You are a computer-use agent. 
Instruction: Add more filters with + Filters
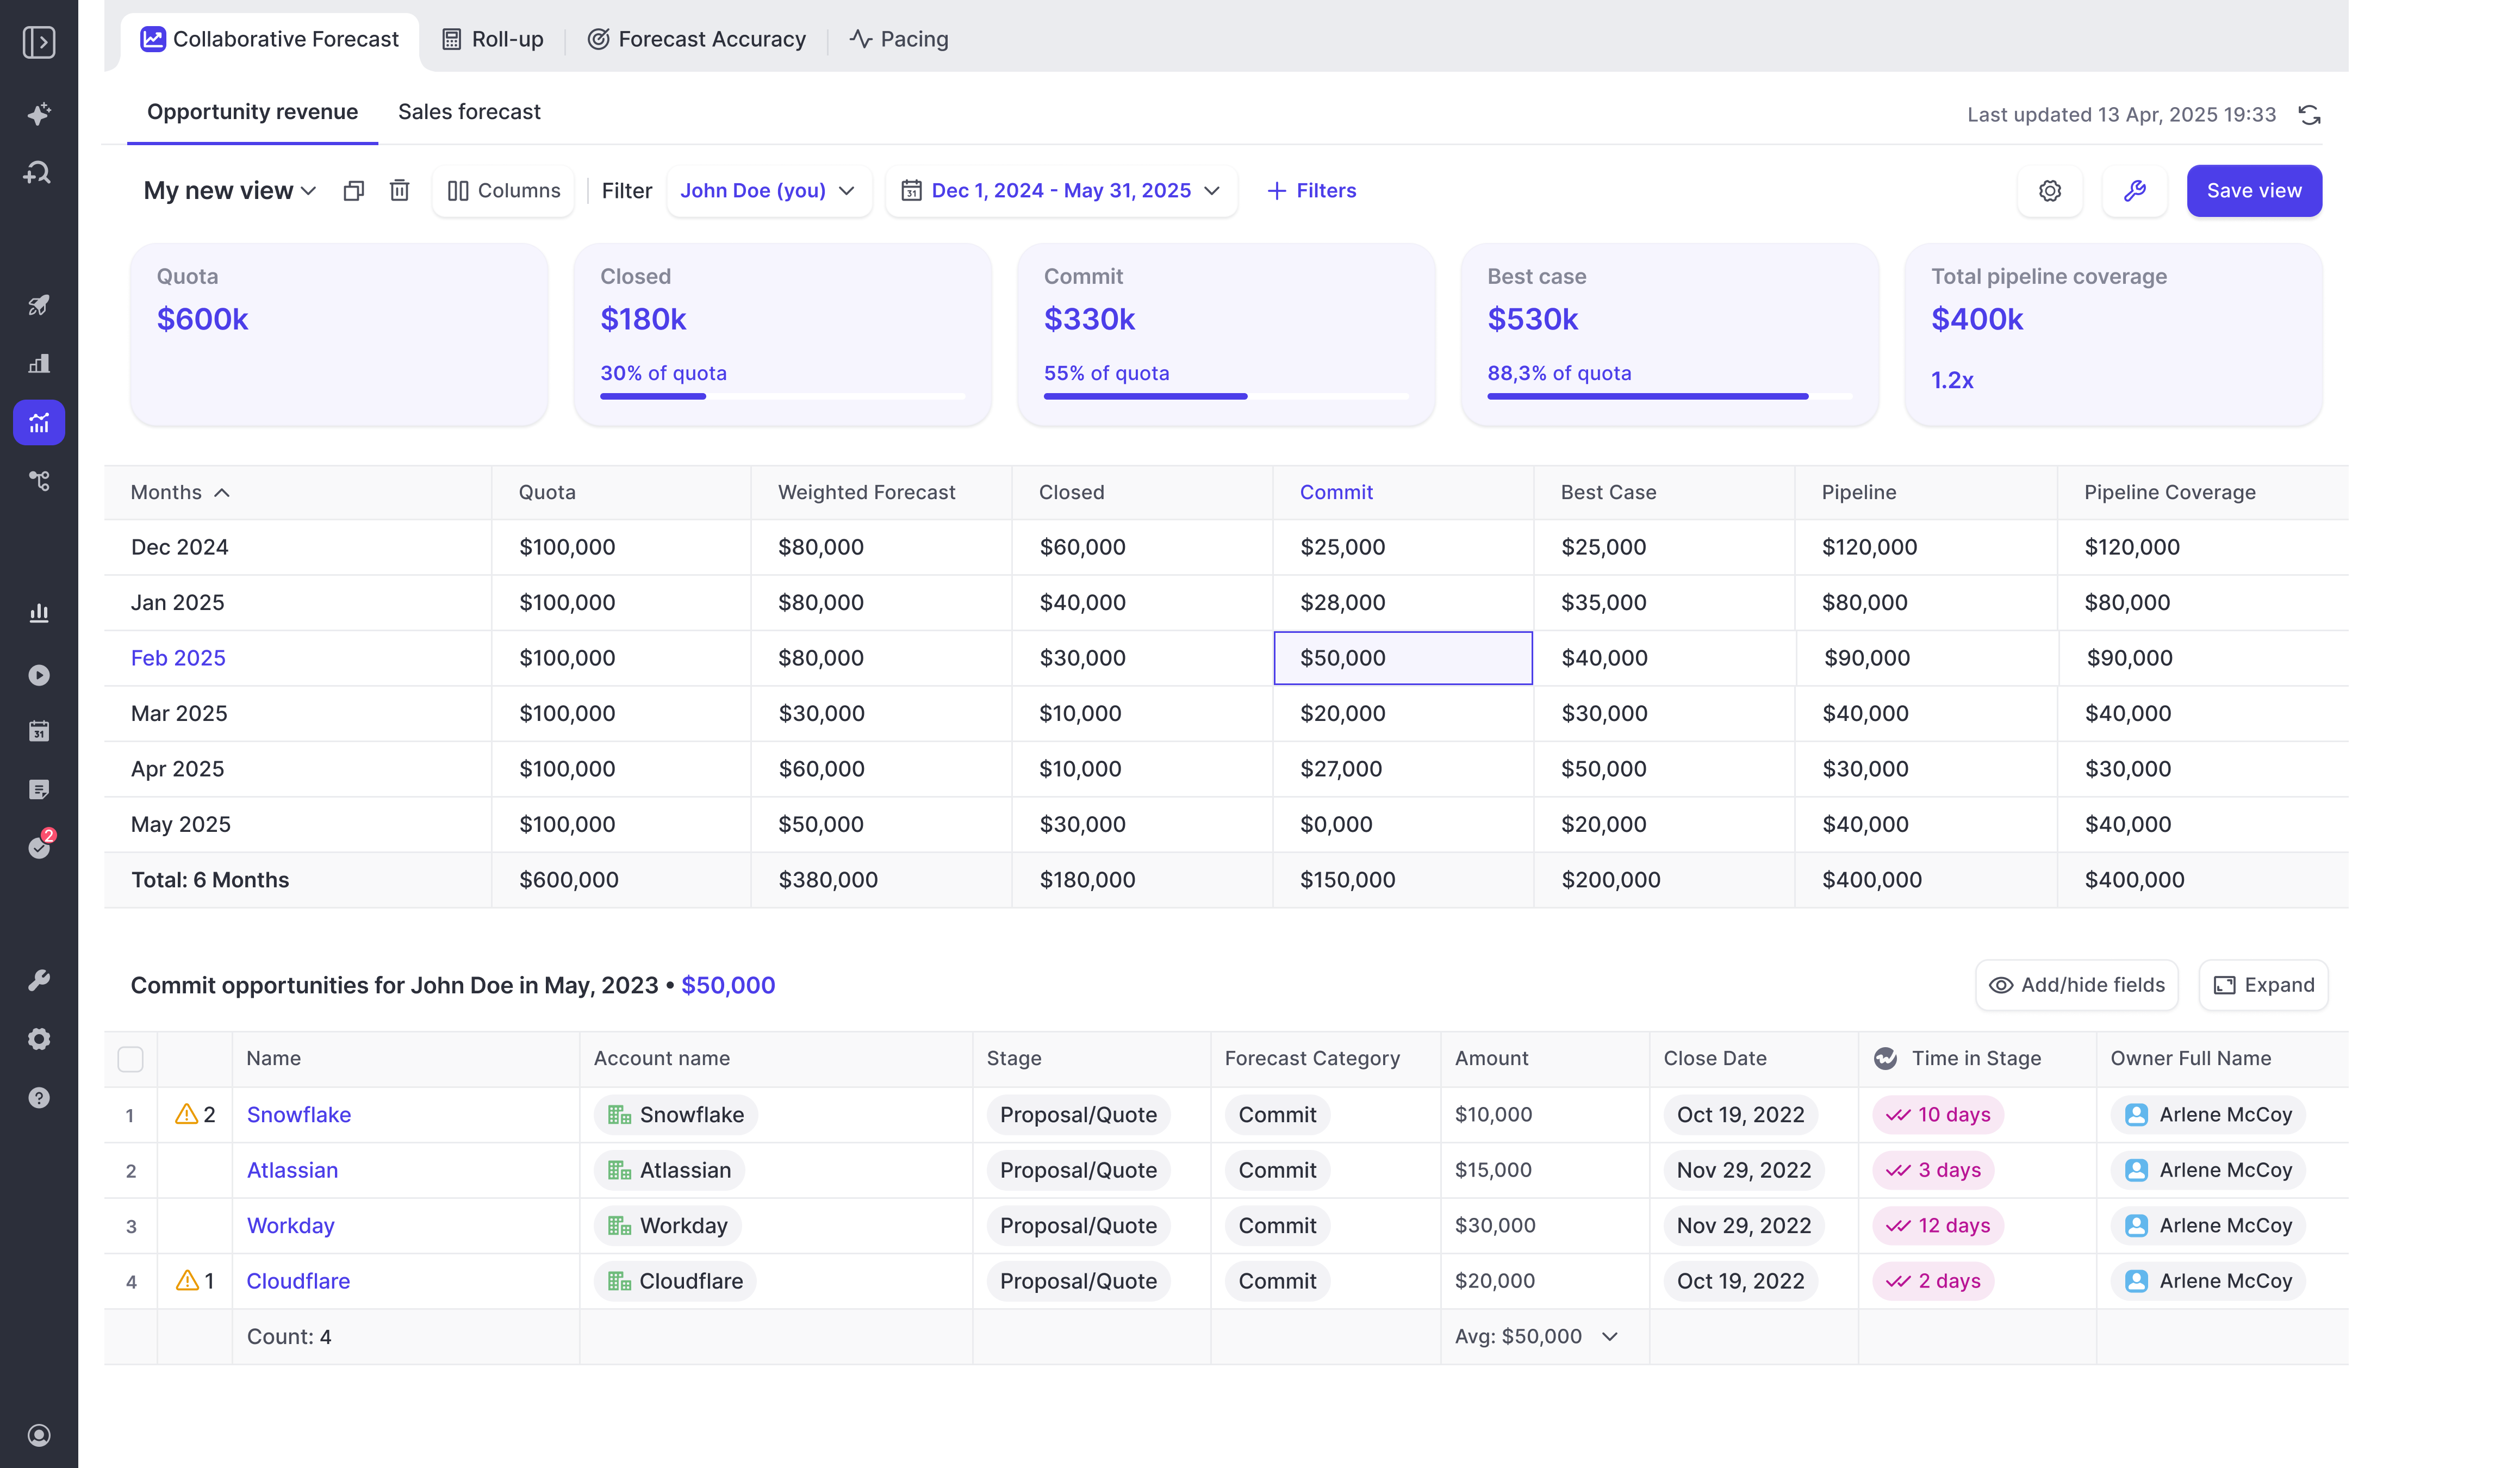1311,191
